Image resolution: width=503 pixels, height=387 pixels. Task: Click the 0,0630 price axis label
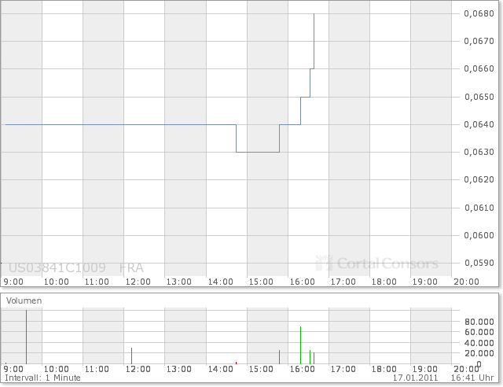[x=479, y=152]
